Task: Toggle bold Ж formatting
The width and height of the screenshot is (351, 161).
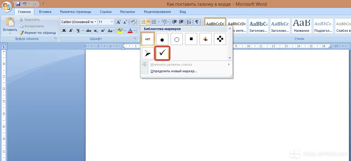Action: click(64, 31)
